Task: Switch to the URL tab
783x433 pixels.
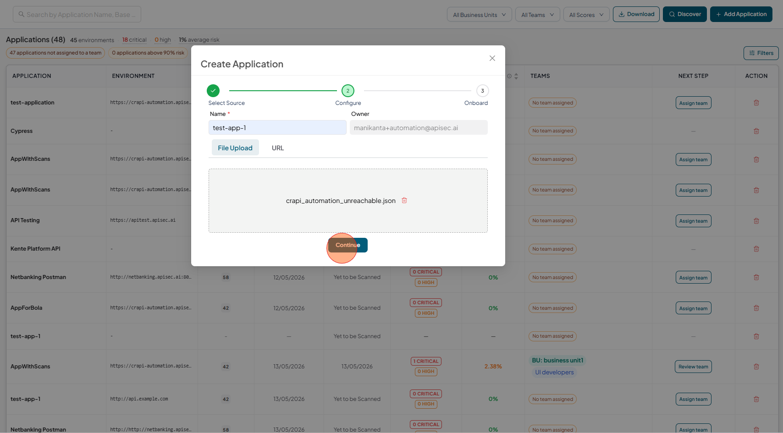Action: 278,148
